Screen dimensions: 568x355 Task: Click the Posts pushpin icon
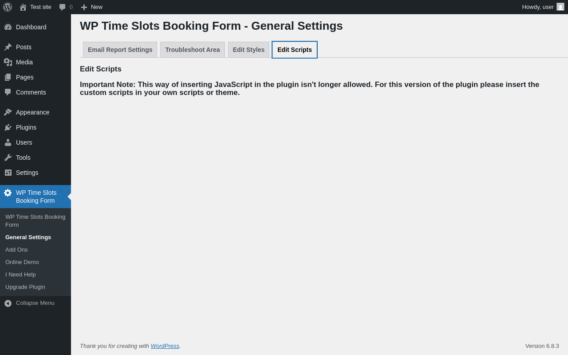pyautogui.click(x=8, y=47)
